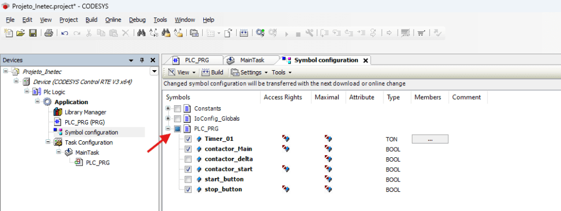Expand the Constants symbol node
The image size is (561, 211).
(x=168, y=109)
